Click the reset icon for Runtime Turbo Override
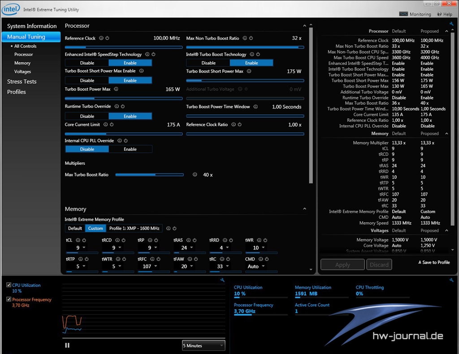This screenshot has width=459, height=354. (123, 107)
